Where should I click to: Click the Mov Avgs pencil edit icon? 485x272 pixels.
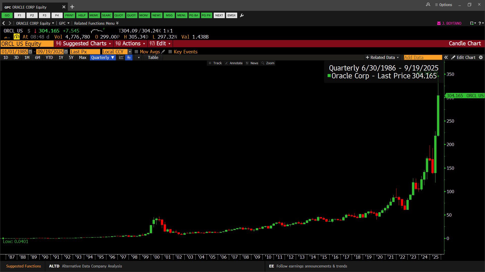click(163, 52)
